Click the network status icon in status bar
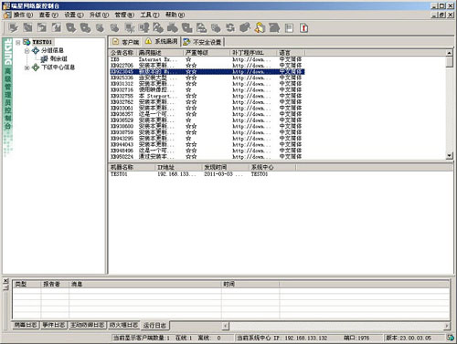This screenshot has height=344, width=457. pyautogui.click(x=451, y=338)
